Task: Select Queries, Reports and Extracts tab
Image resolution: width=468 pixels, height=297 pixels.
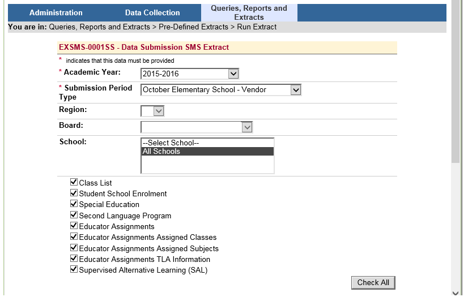Action: pos(249,12)
